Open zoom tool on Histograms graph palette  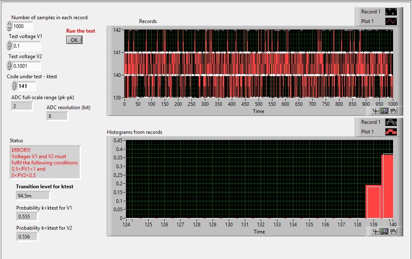pos(384,231)
